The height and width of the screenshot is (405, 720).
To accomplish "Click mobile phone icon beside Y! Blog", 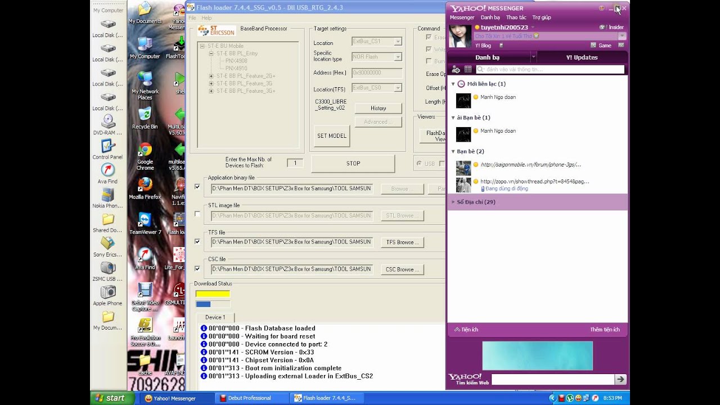I will [x=501, y=45].
